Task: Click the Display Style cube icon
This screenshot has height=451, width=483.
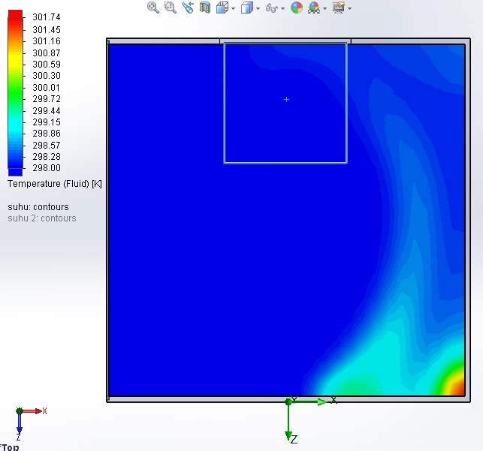Action: pyautogui.click(x=246, y=8)
